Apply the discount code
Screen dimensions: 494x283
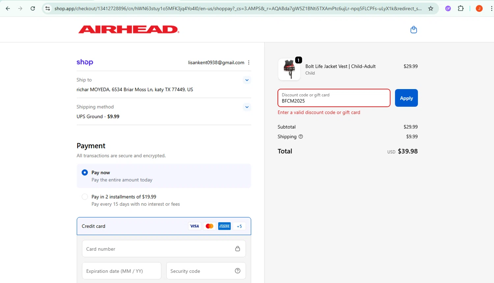[406, 98]
